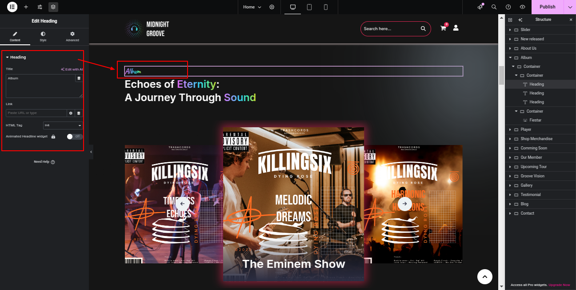The image size is (576, 290).
Task: Click the album slider previous arrow
Action: (x=182, y=204)
